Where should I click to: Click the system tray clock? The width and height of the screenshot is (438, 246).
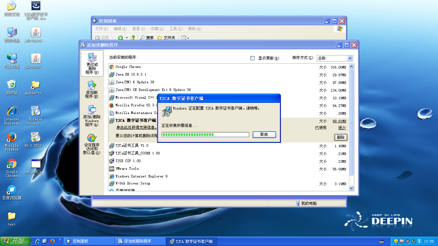[x=429, y=241]
